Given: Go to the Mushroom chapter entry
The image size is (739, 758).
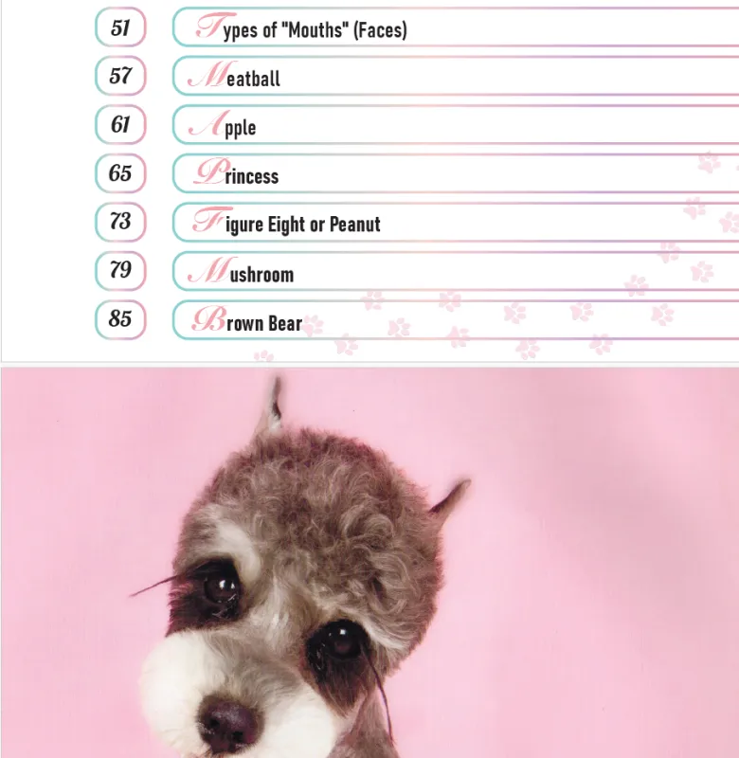Looking at the screenshot, I should [456, 271].
